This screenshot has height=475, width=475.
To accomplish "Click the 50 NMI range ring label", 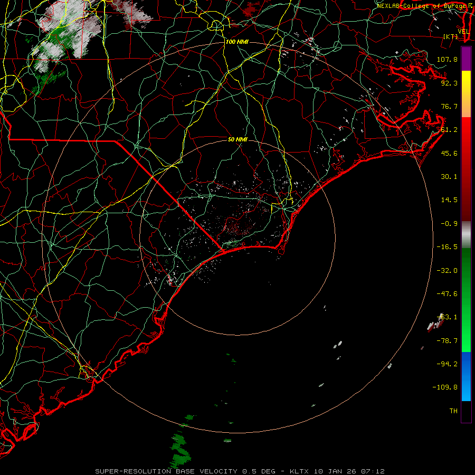I will click(237, 139).
